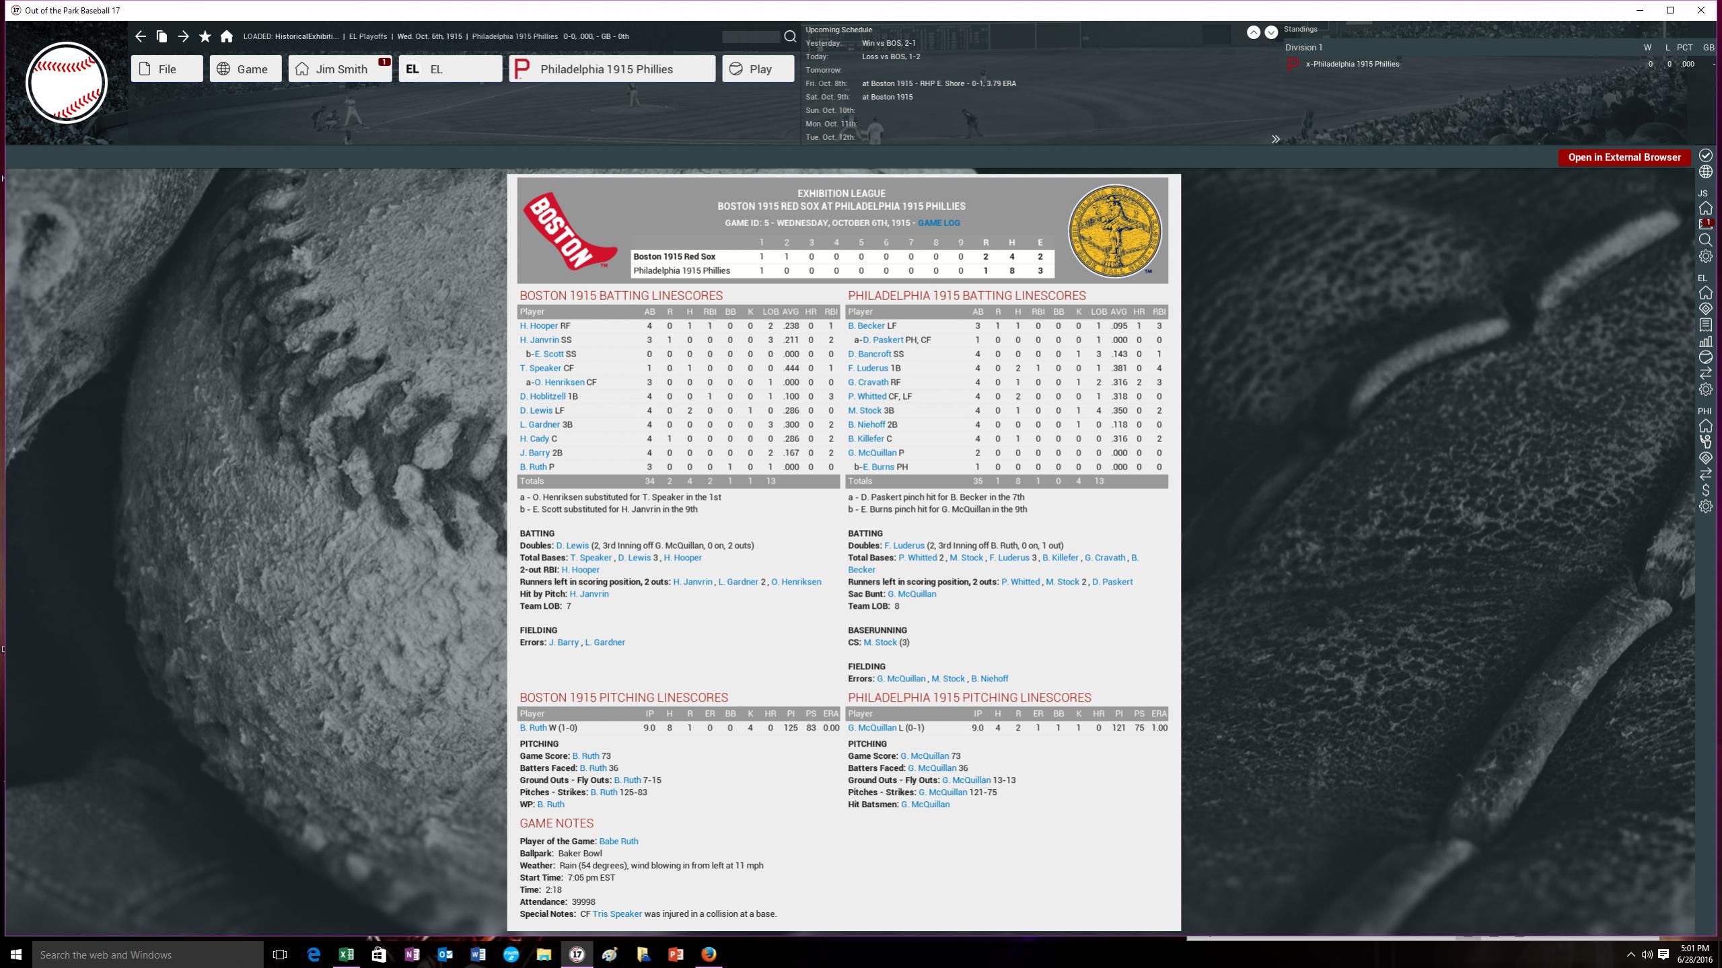
Task: Expand the standings panel double chevron
Action: click(1275, 139)
